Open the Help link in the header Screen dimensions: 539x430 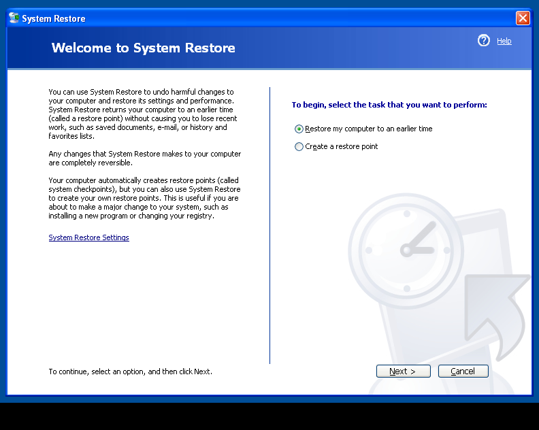pos(504,41)
